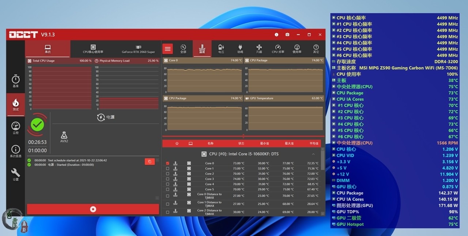Sort by the 最大值 maximum column header
The image size is (468, 236).
(289, 143)
